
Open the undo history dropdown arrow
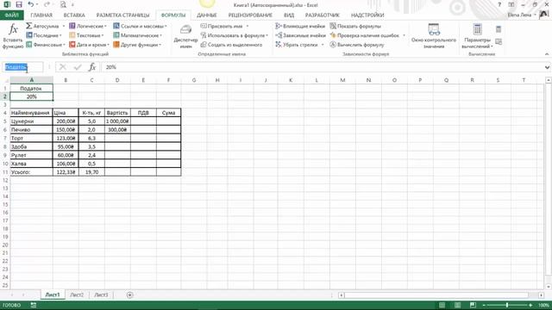38,5
